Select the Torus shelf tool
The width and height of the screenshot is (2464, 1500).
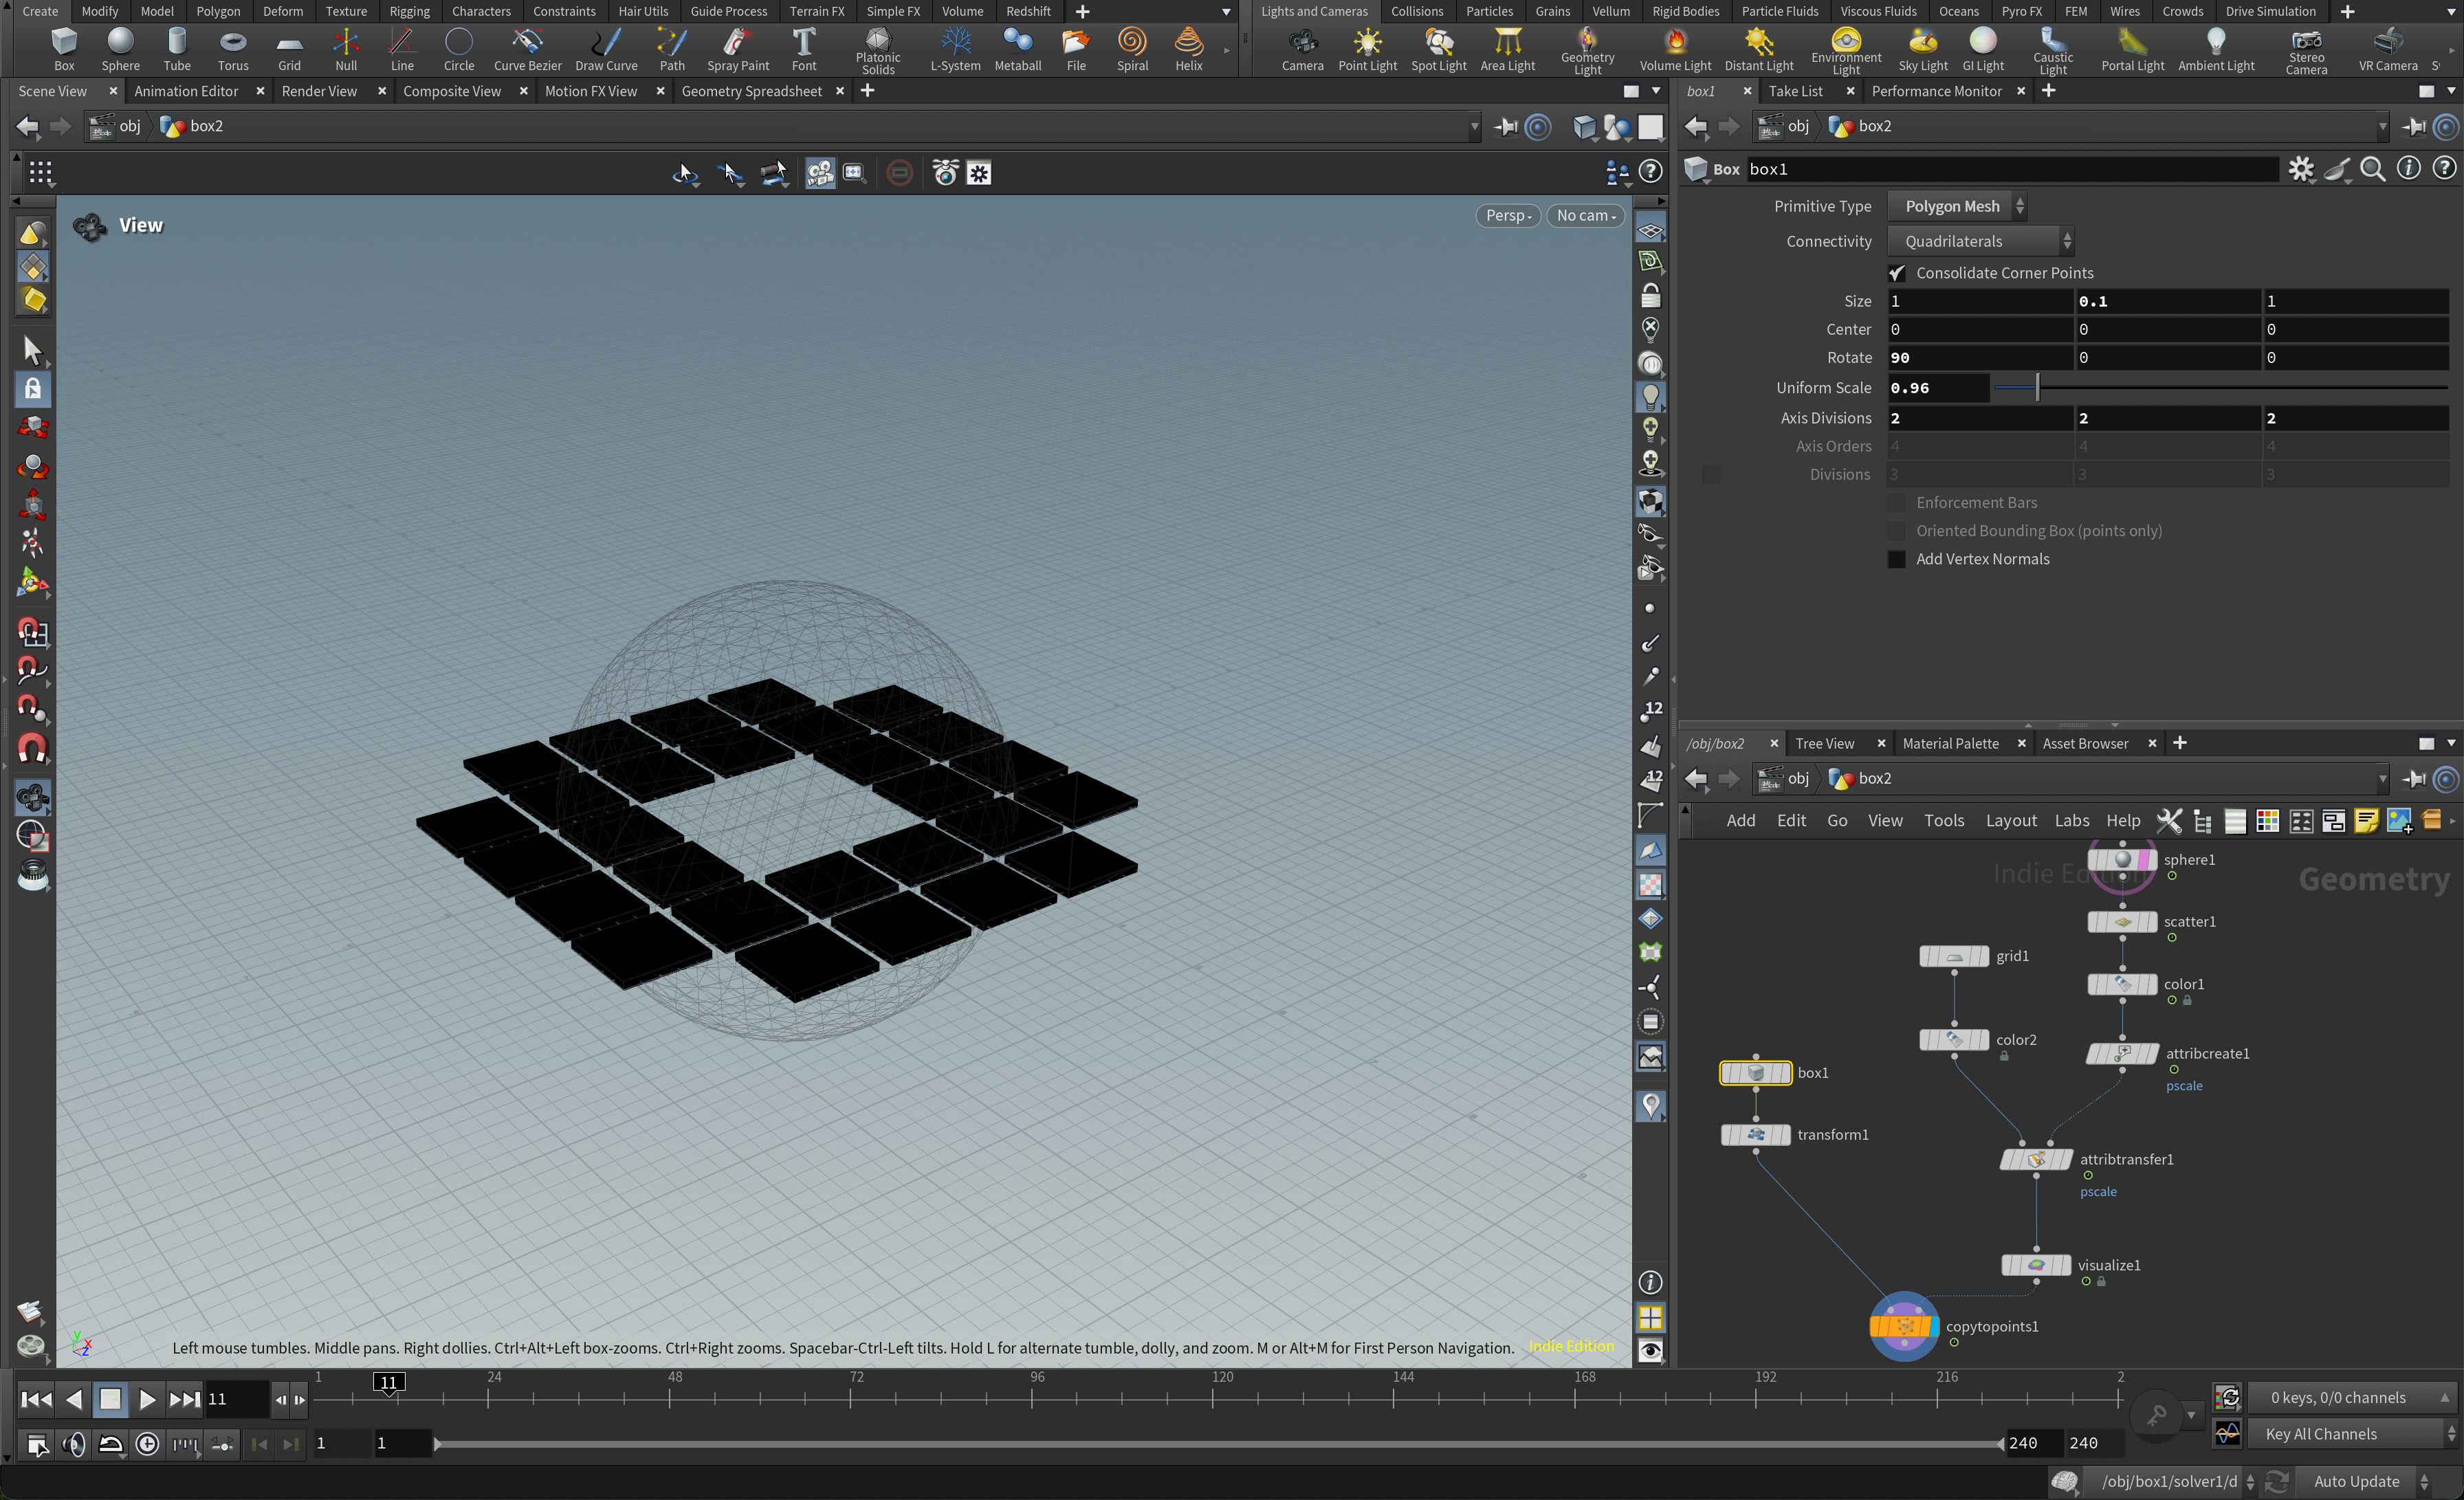click(x=232, y=48)
